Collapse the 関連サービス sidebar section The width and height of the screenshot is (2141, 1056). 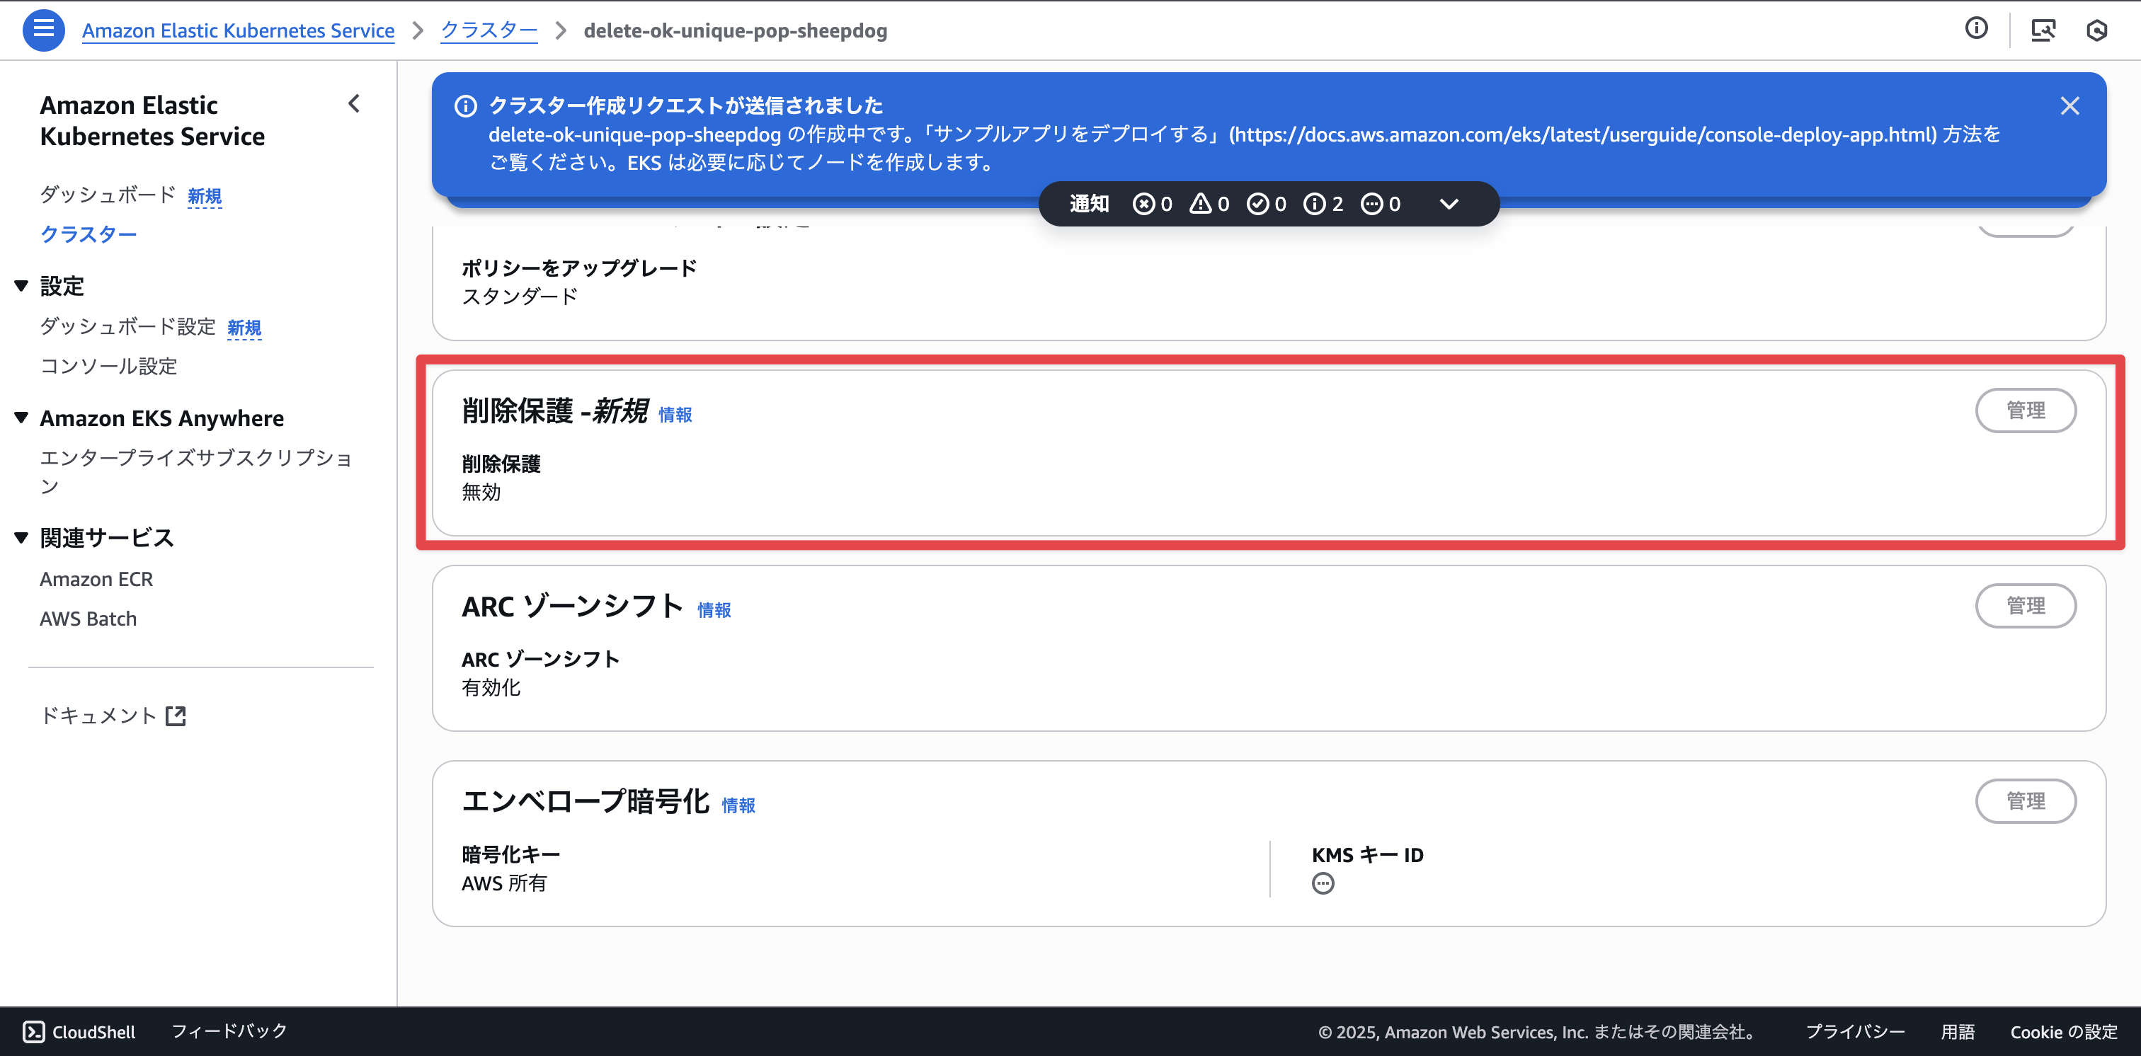22,537
